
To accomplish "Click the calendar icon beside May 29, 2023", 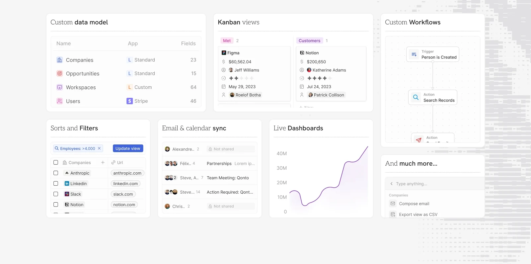I will [x=224, y=87].
